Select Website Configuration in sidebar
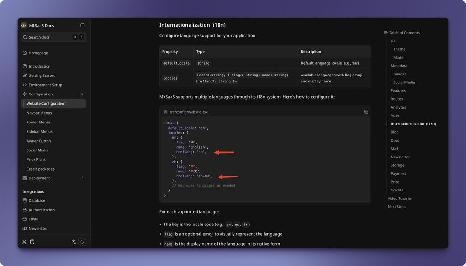466x266 pixels. coord(54,103)
